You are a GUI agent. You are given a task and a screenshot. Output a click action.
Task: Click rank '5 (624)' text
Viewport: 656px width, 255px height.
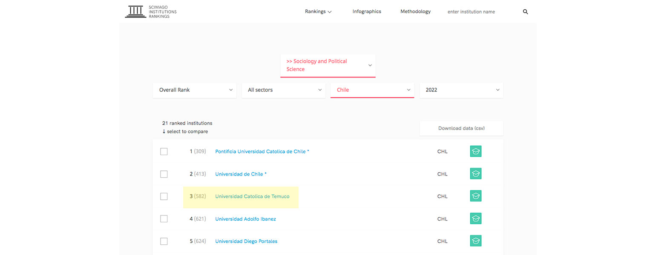tap(198, 241)
